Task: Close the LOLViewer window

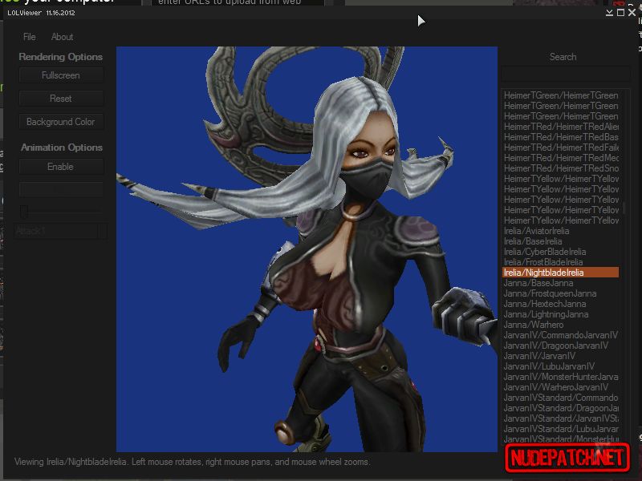Action: [x=632, y=13]
